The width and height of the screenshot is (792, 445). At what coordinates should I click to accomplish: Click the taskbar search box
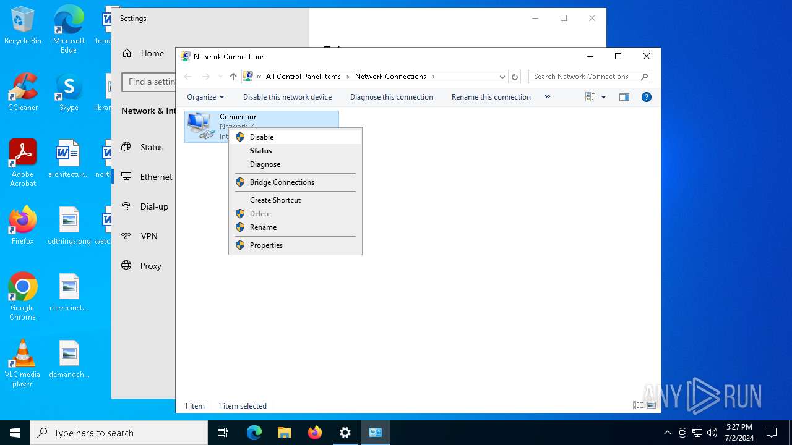pyautogui.click(x=119, y=433)
